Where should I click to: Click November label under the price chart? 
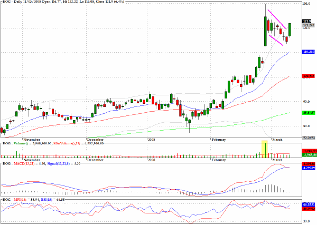[x=32, y=140]
